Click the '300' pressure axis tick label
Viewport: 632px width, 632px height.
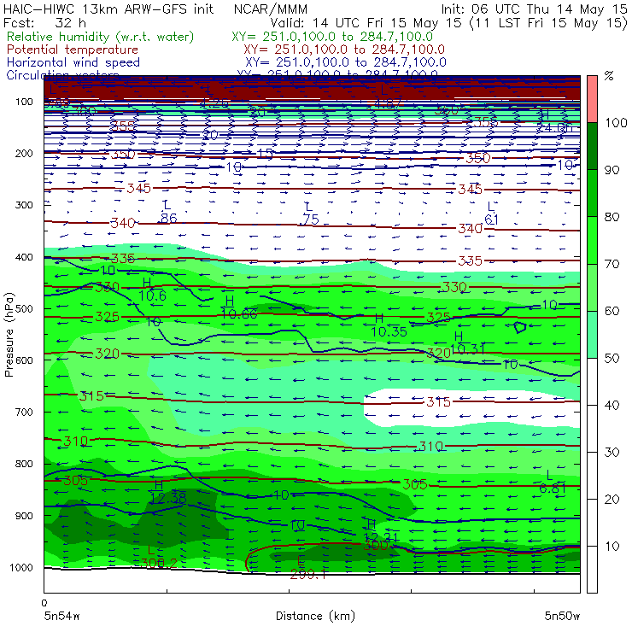(x=24, y=205)
